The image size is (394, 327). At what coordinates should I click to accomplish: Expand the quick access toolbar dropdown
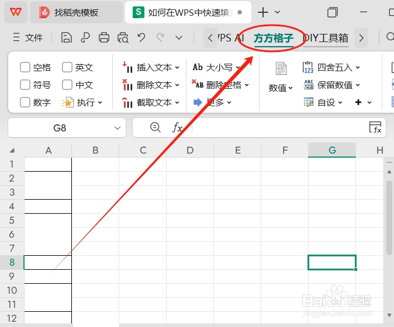coord(179,38)
